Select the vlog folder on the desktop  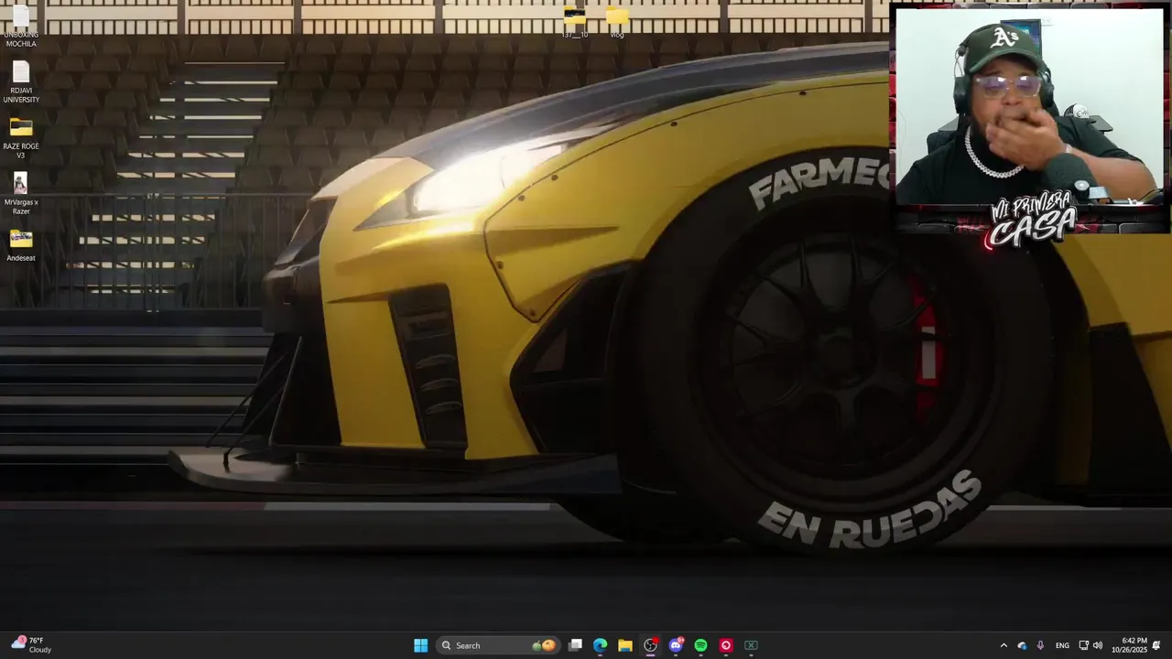tap(617, 23)
